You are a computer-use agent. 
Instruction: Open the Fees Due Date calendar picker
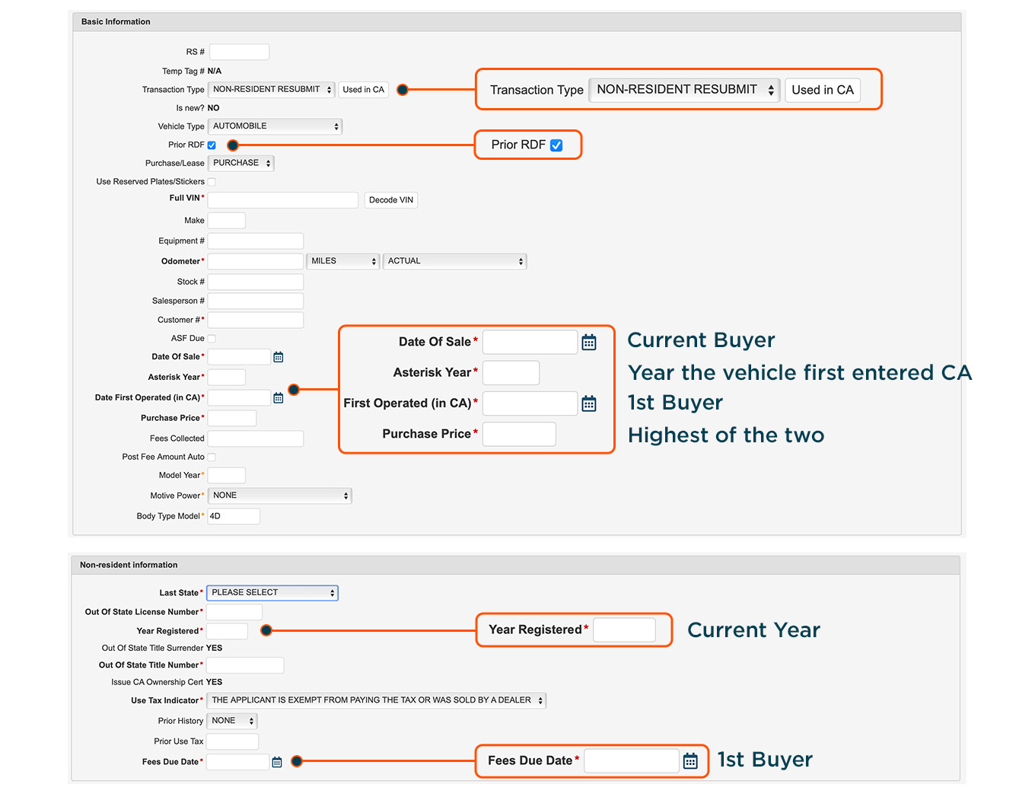(x=277, y=762)
